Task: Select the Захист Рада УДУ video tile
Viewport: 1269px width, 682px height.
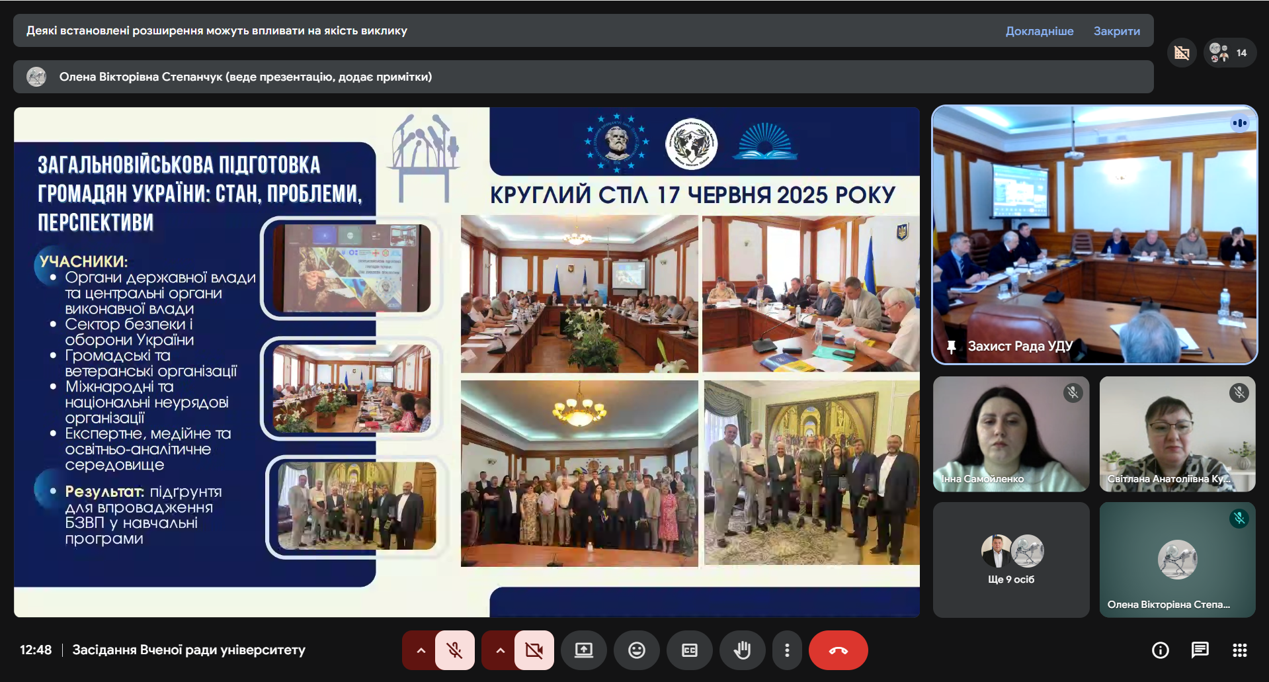Action: pos(1094,235)
